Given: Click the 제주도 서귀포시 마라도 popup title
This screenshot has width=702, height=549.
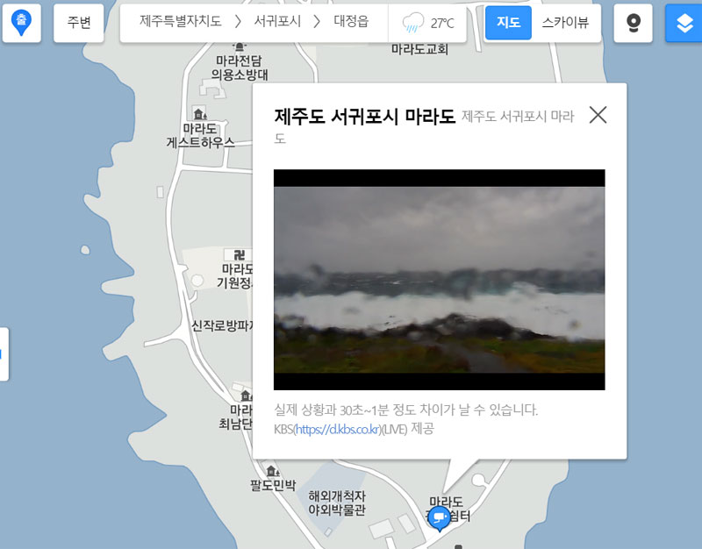Looking at the screenshot, I should tap(364, 117).
